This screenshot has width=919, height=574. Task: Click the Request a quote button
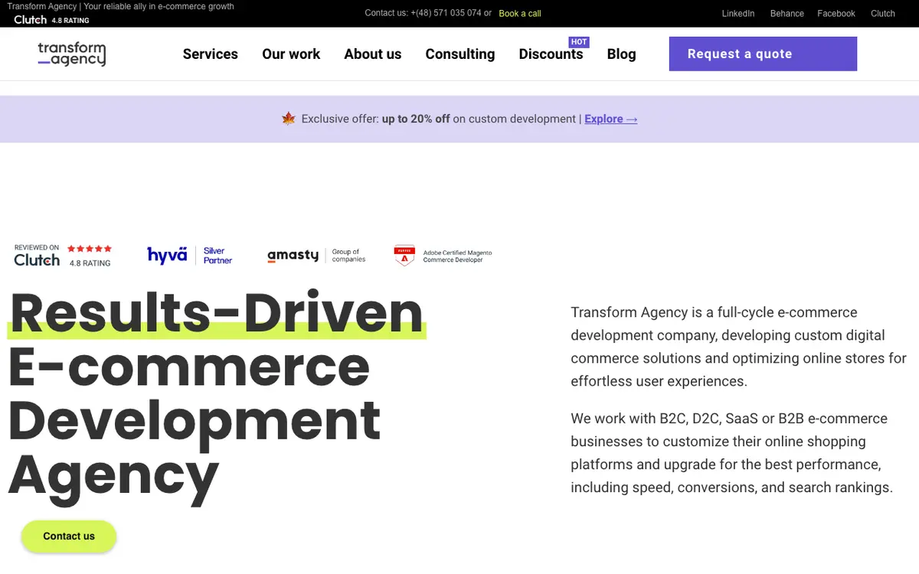click(763, 54)
